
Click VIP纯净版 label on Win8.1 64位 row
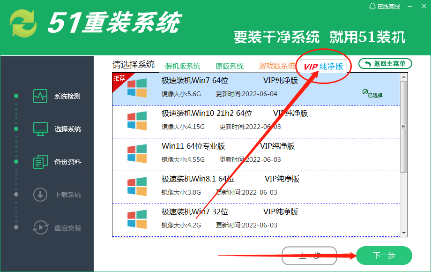pos(282,179)
